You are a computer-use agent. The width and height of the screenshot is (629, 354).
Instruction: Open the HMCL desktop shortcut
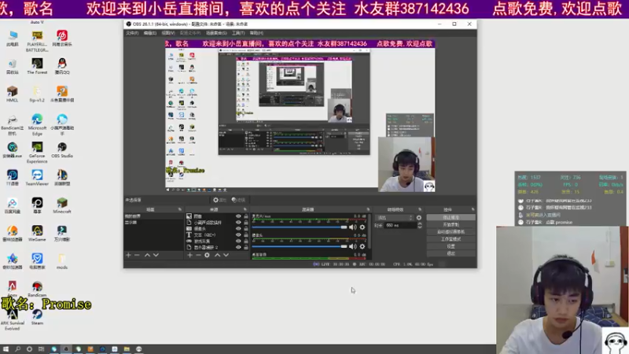click(x=12, y=94)
